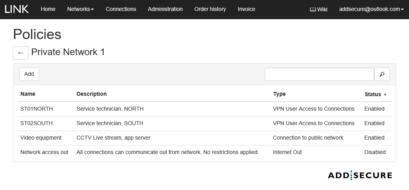
Task: Open the Network access out policy
Action: pos(44,152)
